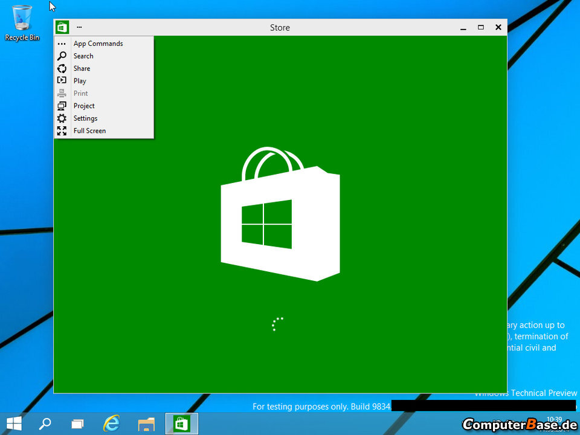
Task: Select Search from the App Commands menu
Action: [83, 56]
